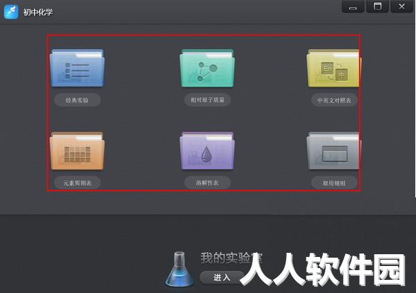
Task: Click the blue flask laboratory icon
Action: tap(179, 269)
